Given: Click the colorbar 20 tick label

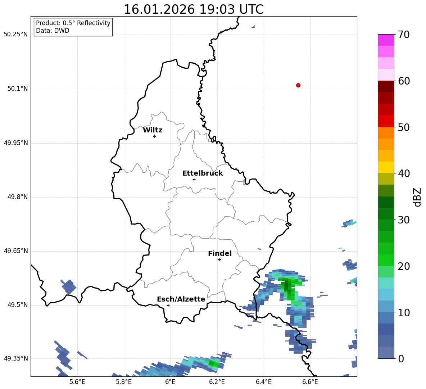Looking at the screenshot, I should [404, 266].
